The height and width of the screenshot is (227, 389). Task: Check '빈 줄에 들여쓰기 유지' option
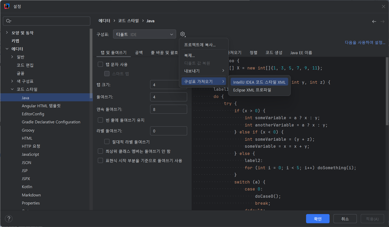[100, 120]
